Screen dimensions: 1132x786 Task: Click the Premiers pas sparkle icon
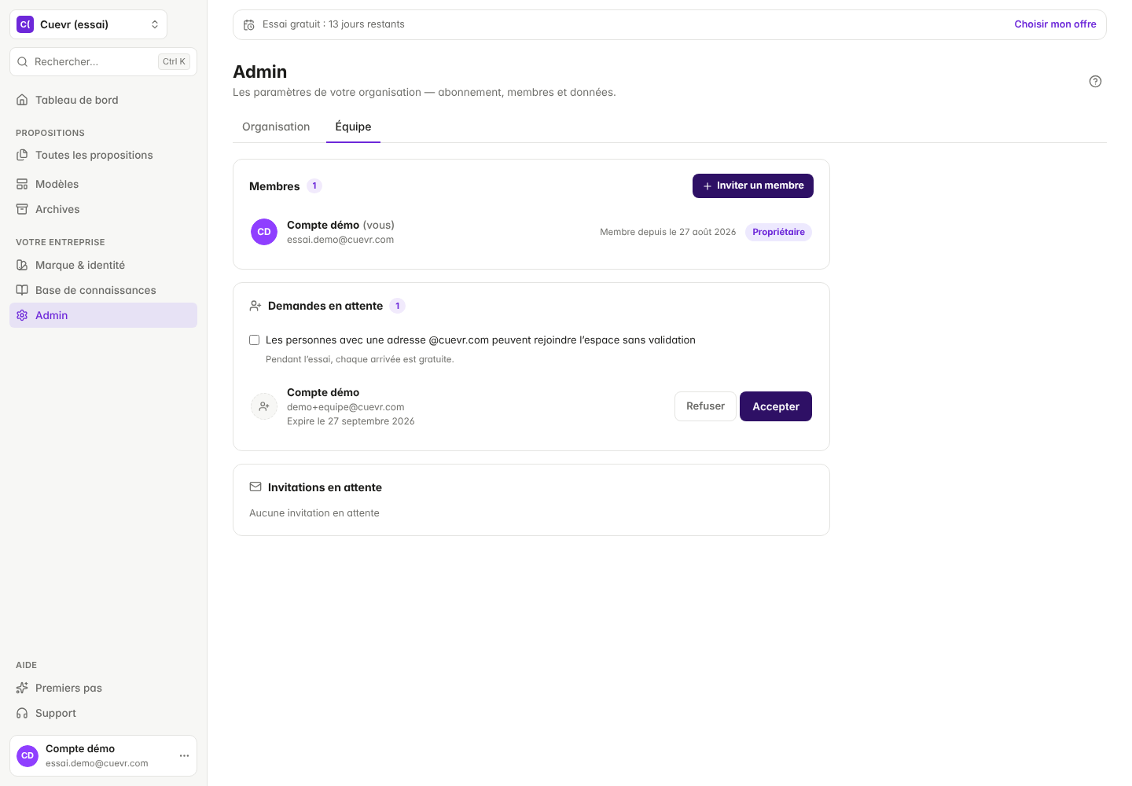(x=22, y=688)
